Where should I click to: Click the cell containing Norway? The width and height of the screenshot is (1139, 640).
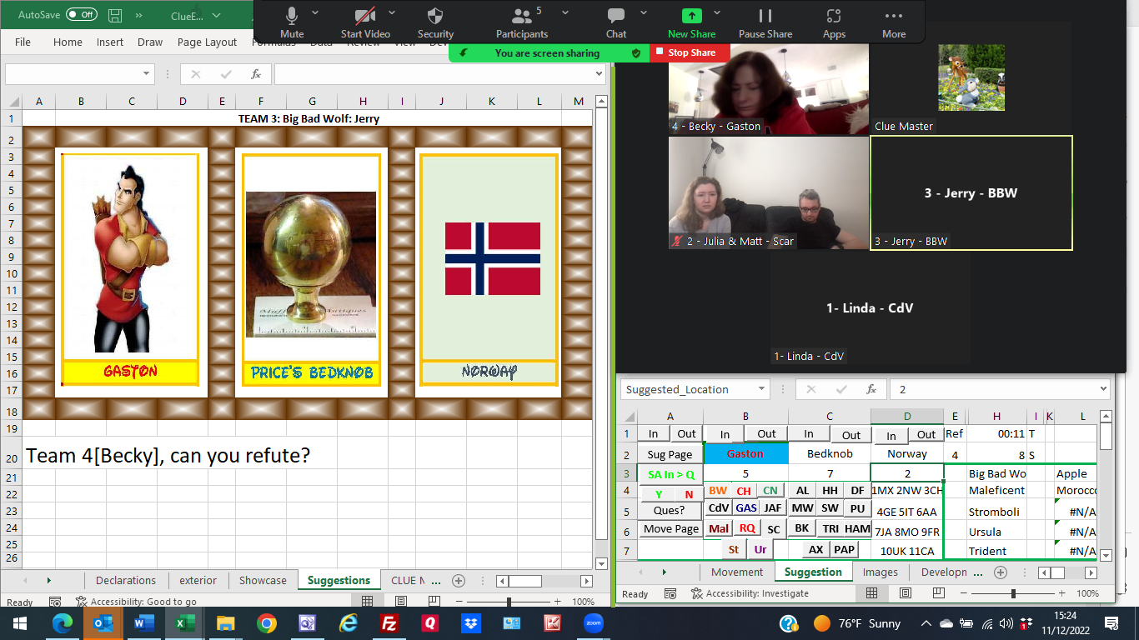pos(907,454)
